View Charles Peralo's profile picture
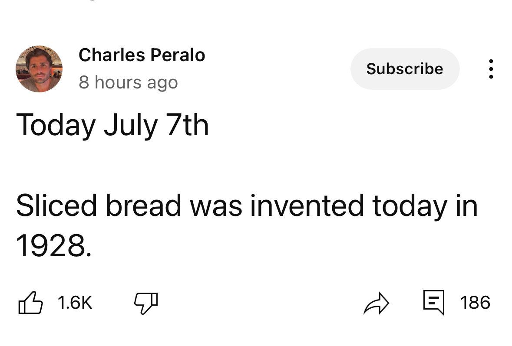Viewport: 512px width, 346px height. (39, 69)
